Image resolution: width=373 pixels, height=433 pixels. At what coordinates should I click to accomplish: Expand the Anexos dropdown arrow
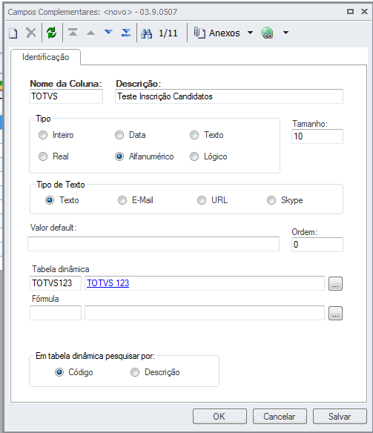click(250, 33)
